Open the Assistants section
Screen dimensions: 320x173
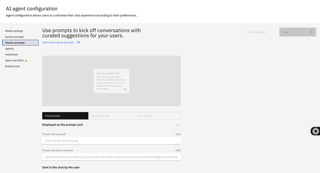pos(11,54)
